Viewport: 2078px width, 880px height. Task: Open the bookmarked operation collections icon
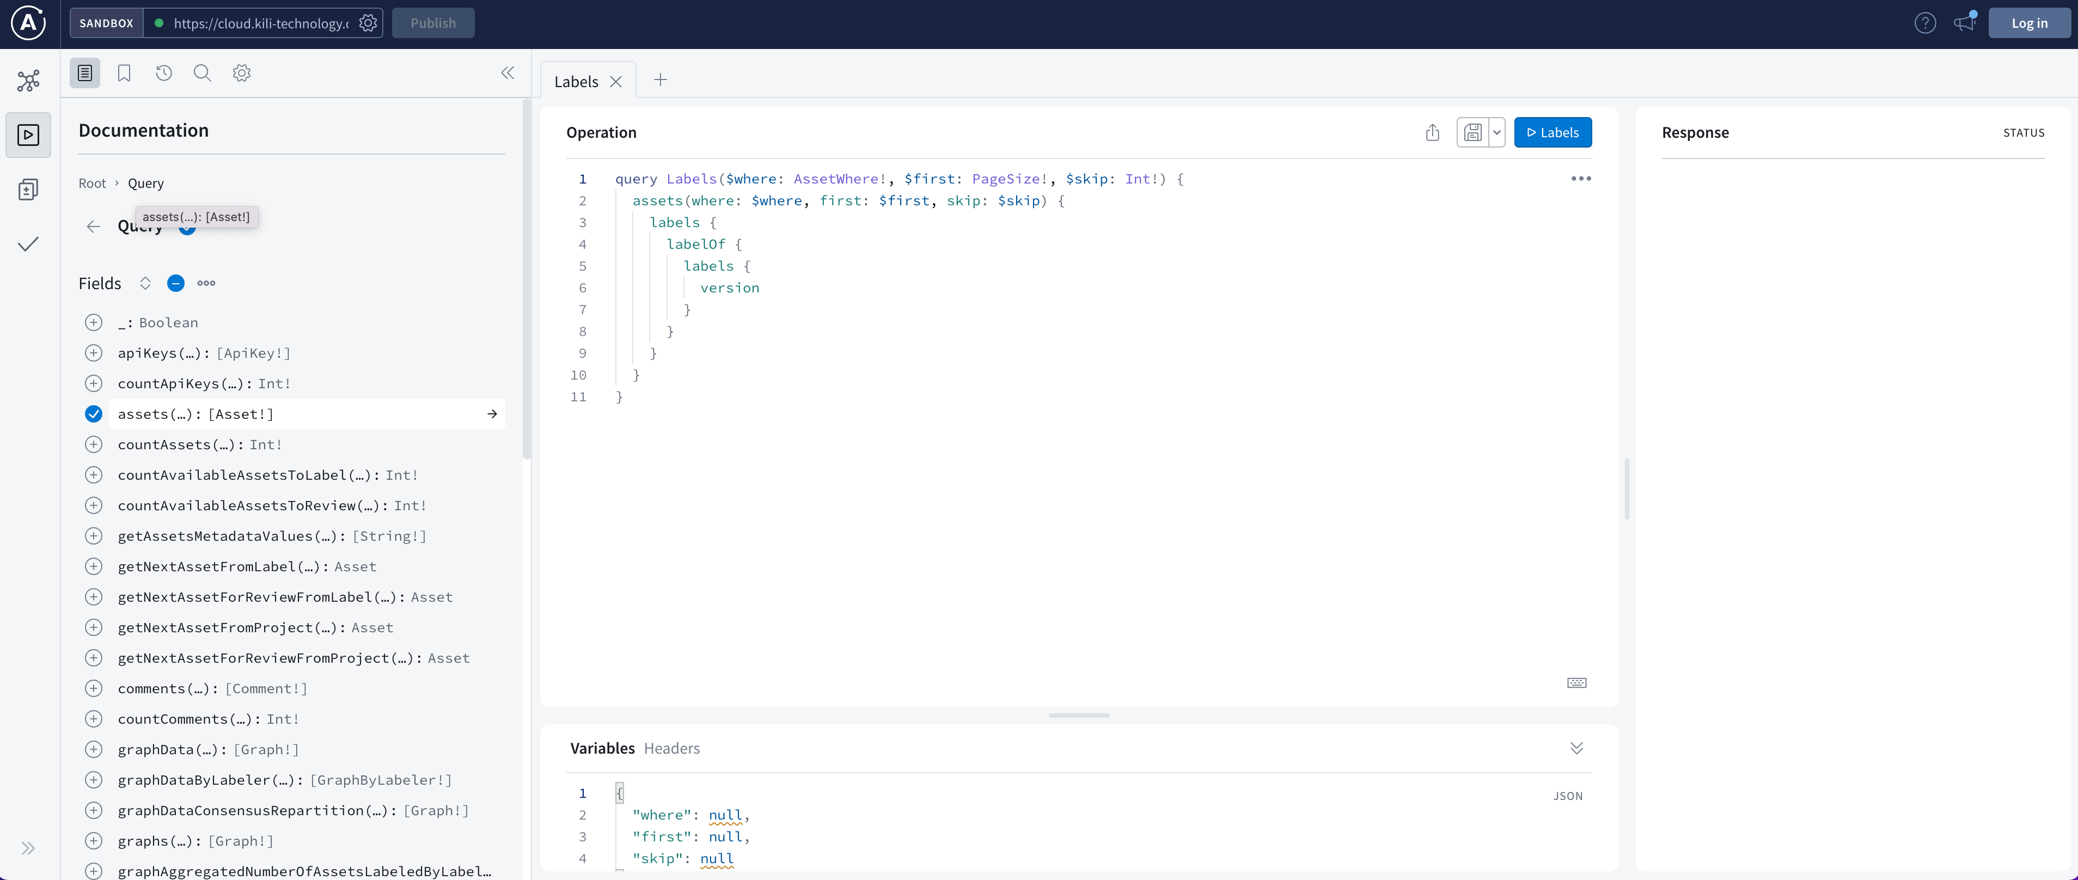coord(124,74)
